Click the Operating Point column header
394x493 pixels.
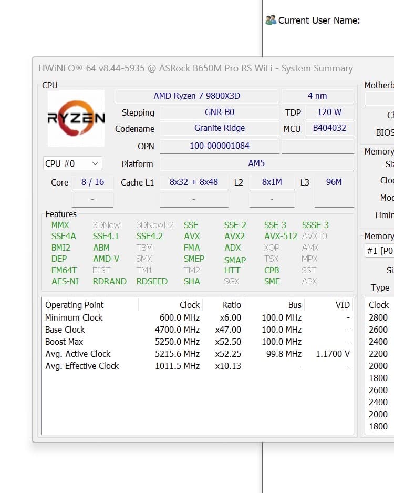click(x=90, y=305)
